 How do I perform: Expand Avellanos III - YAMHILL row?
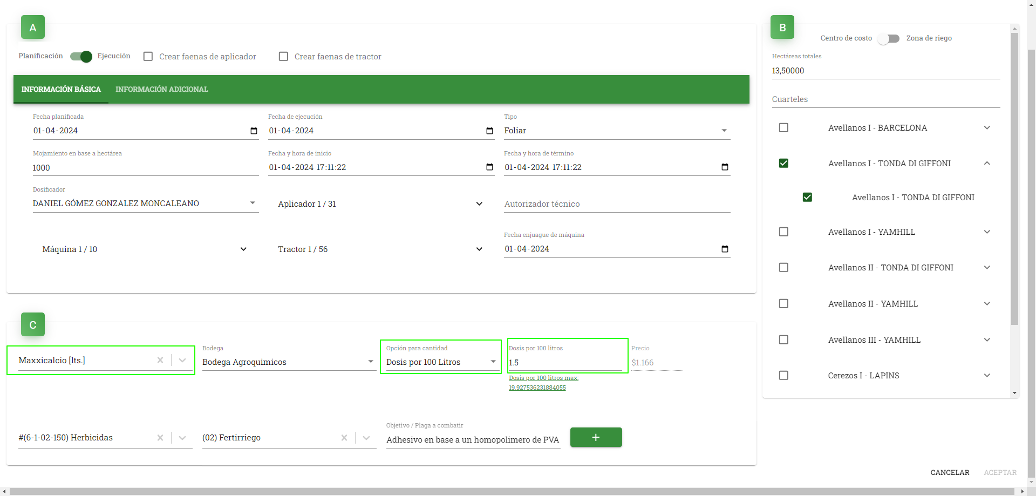[987, 339]
